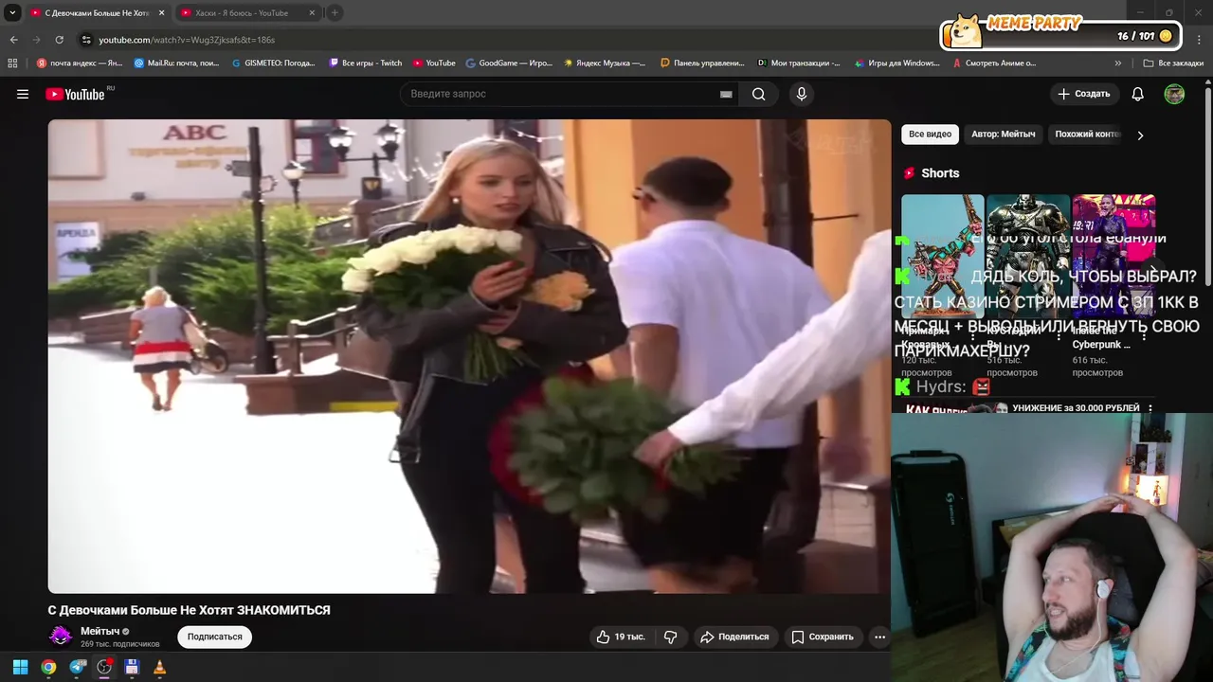
Task: Select the 'Все видео' filter chip
Action: (930, 135)
